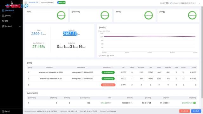This screenshot has height=114, width=203.
Task: Click the fans status circle indicator
Action: [x=148, y=15]
